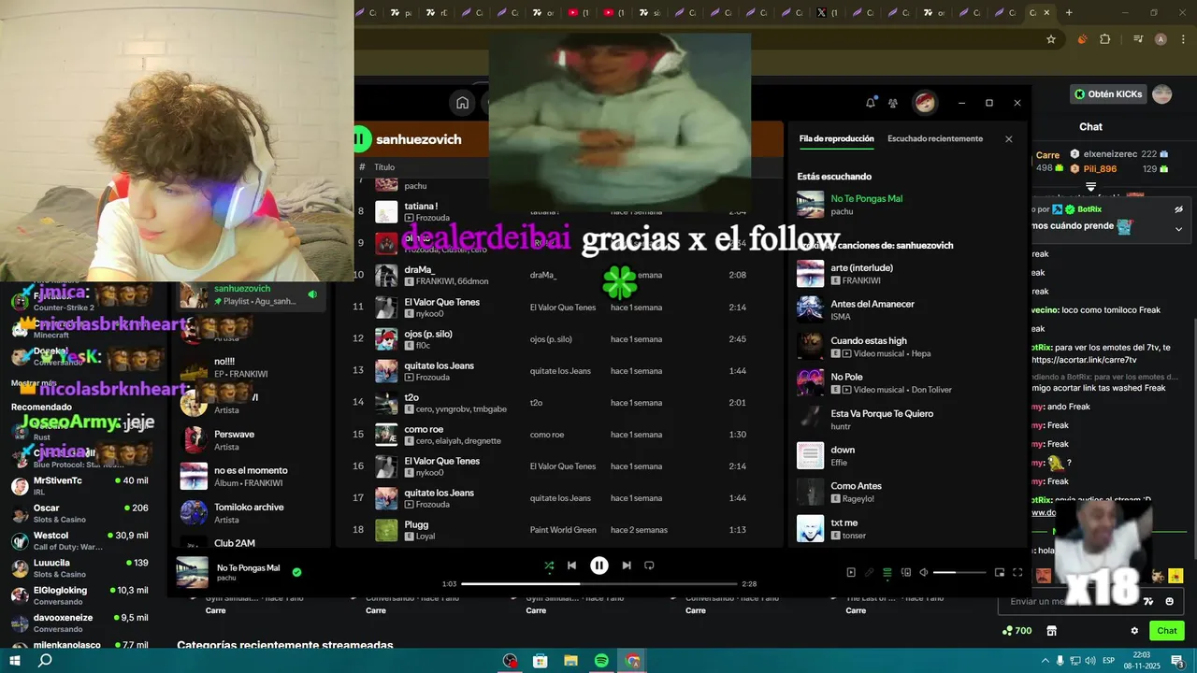Adjust the Spotify volume slider
This screenshot has width=1197, height=673.
tap(959, 572)
